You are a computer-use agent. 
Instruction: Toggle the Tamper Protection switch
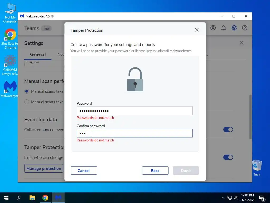(x=228, y=157)
